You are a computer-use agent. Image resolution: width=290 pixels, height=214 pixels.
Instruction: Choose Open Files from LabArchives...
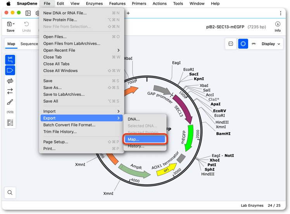81,44
